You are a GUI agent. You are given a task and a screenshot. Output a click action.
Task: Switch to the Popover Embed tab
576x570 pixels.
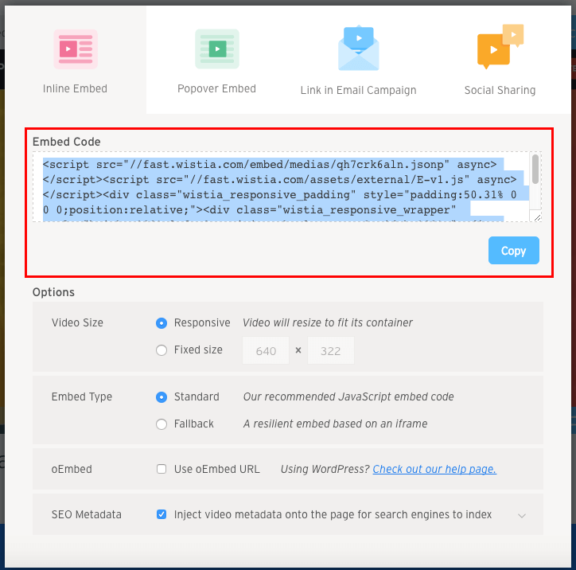pos(217,88)
